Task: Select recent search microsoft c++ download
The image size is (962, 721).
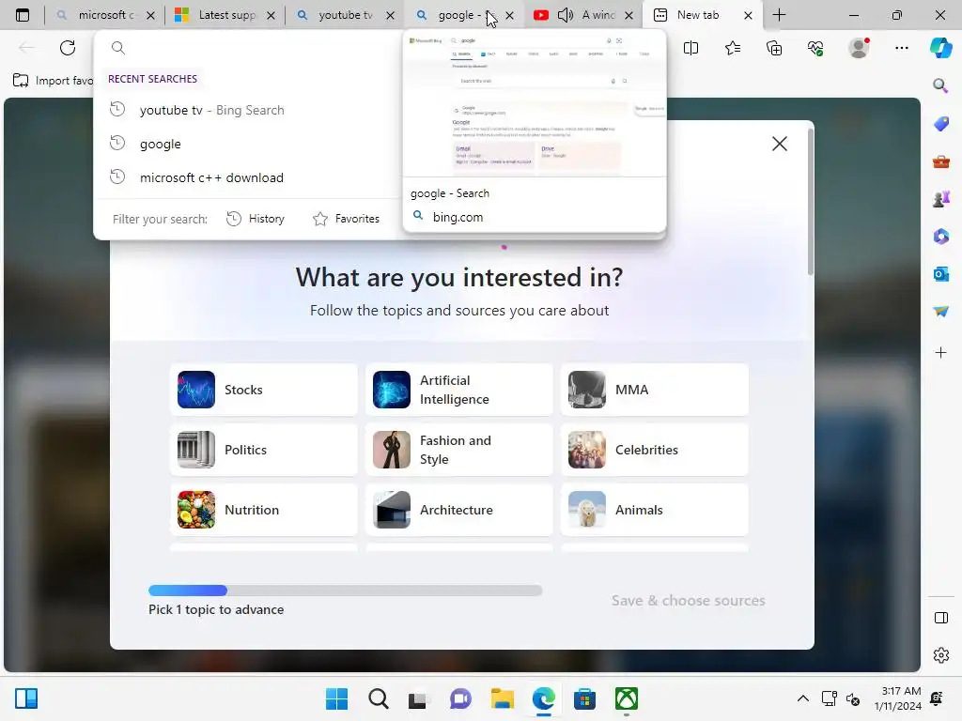Action: click(x=247, y=177)
